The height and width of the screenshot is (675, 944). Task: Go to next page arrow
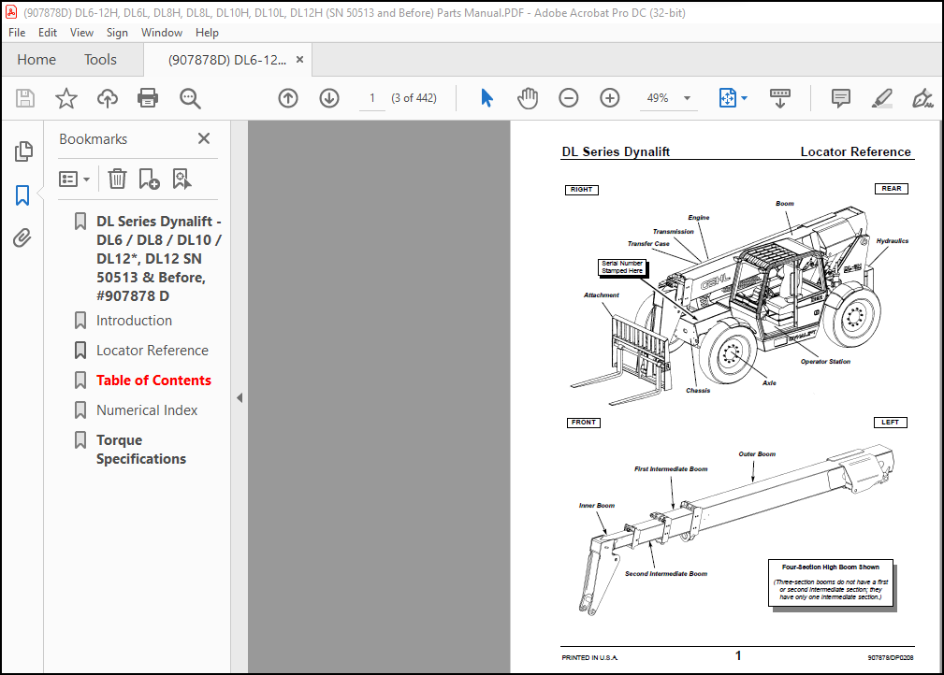pos(329,98)
